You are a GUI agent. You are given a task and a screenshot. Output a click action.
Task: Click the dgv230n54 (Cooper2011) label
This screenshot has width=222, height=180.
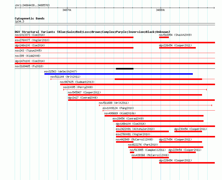(191, 129)
